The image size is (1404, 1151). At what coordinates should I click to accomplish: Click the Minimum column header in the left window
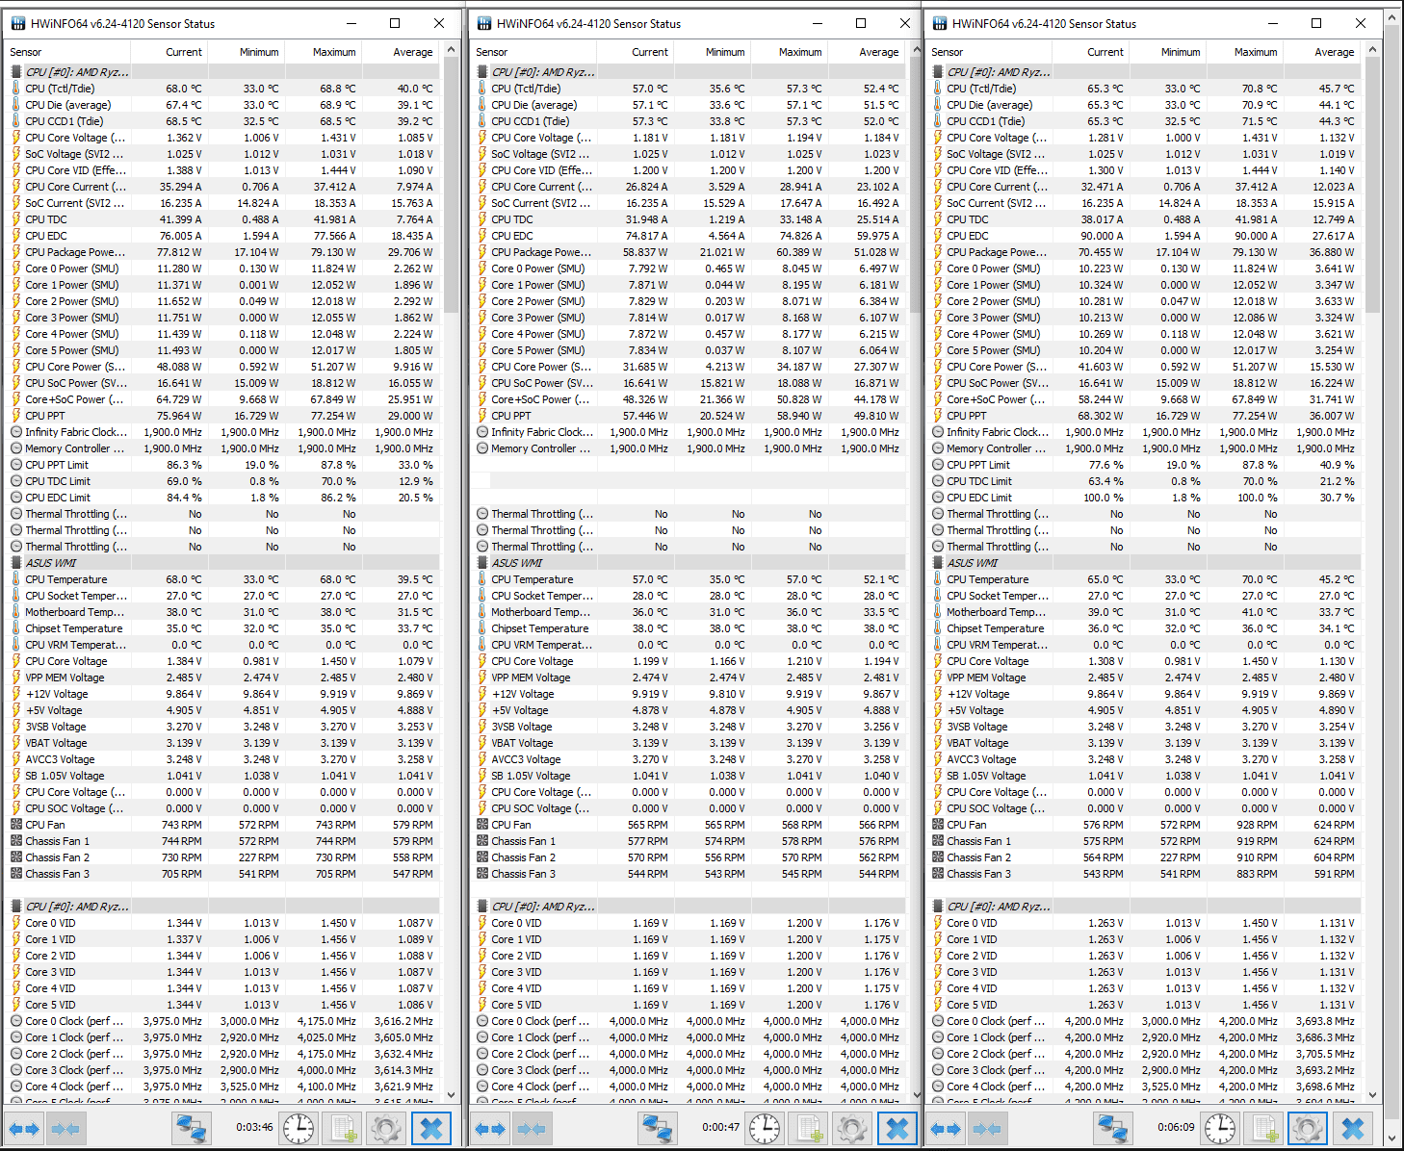pyautogui.click(x=245, y=52)
